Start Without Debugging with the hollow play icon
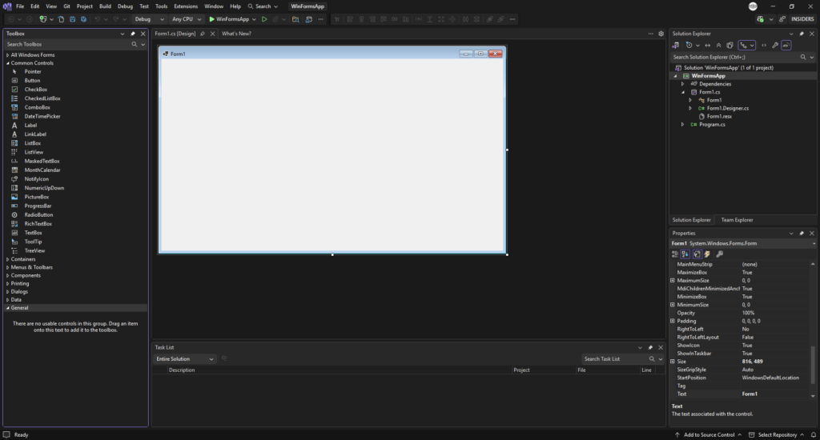 264,19
